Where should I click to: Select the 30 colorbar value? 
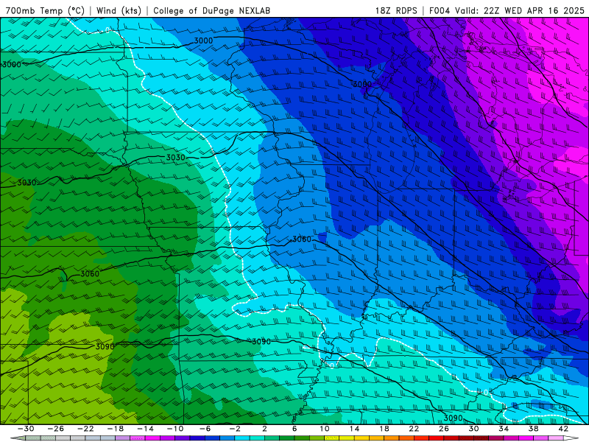pos(473,429)
